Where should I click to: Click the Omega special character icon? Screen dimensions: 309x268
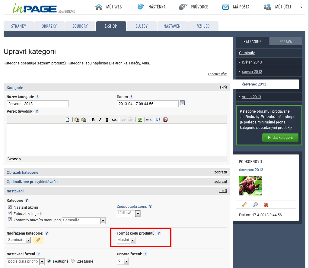click(158, 120)
